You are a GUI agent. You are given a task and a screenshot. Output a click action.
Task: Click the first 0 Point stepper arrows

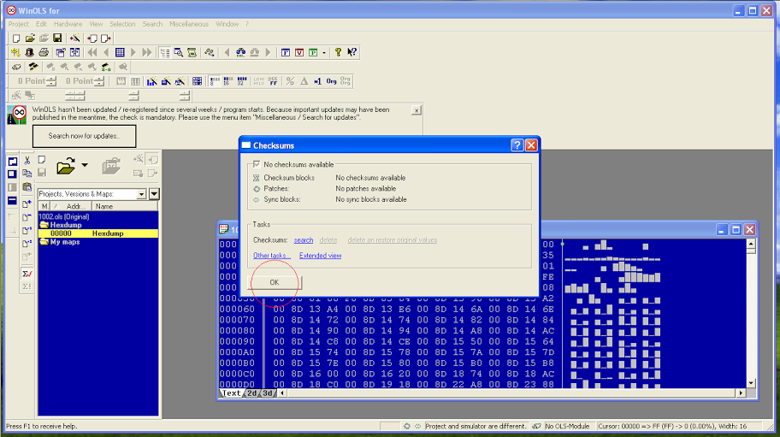51,81
